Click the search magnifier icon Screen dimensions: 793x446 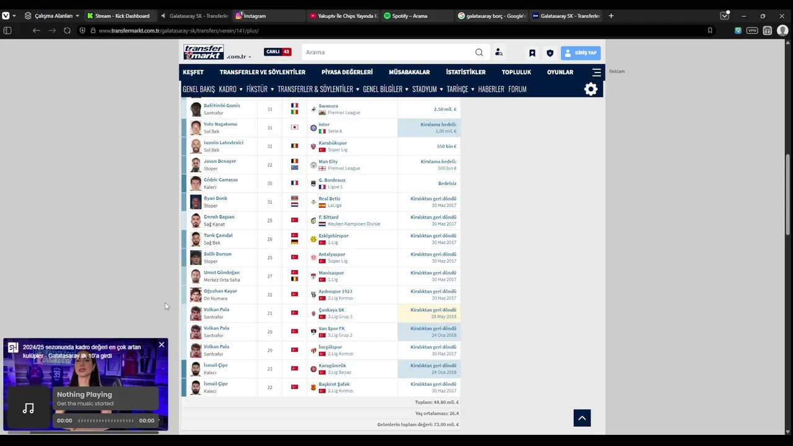tap(479, 52)
